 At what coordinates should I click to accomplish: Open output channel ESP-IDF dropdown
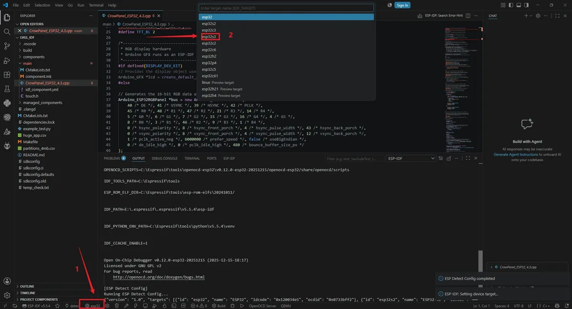[411, 158]
